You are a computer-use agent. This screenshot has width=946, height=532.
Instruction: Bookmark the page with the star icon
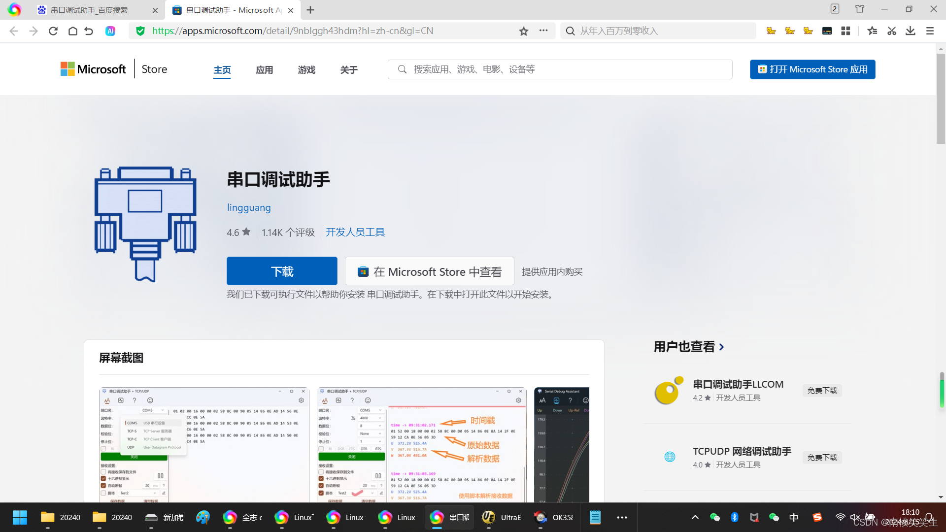click(x=523, y=31)
